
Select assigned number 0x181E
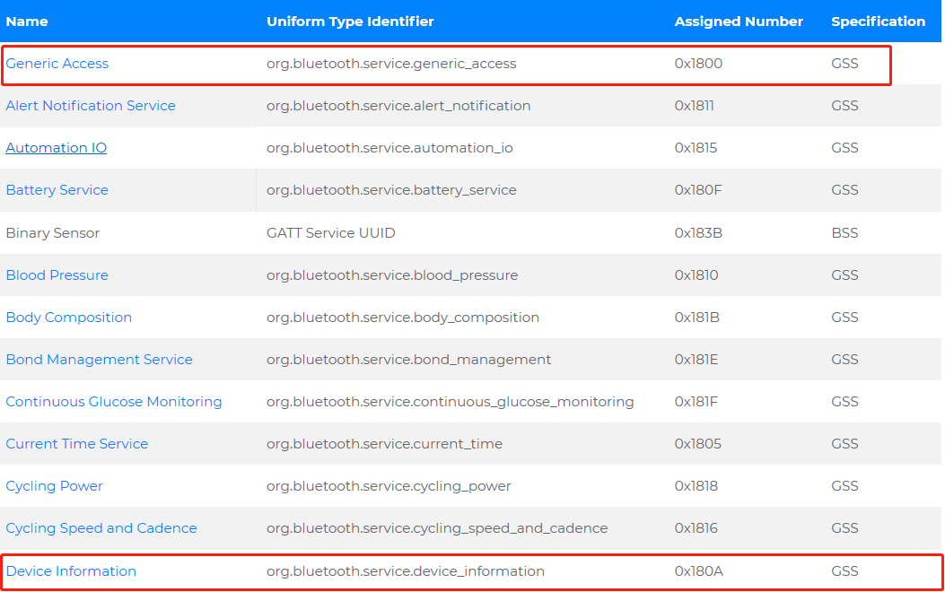696,360
